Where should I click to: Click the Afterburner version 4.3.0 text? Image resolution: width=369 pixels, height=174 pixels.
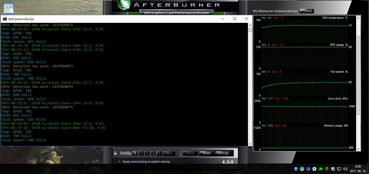pos(228,162)
